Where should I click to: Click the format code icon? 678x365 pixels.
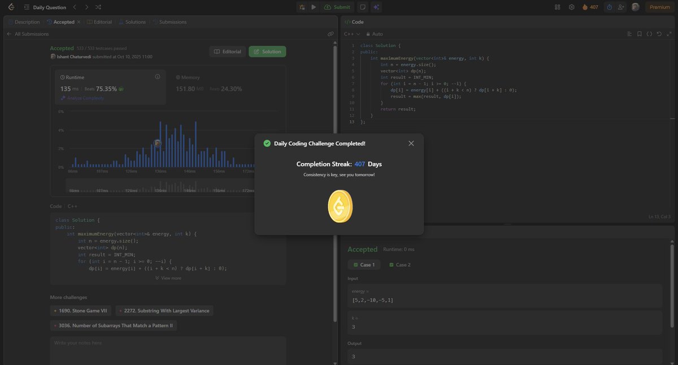(629, 34)
